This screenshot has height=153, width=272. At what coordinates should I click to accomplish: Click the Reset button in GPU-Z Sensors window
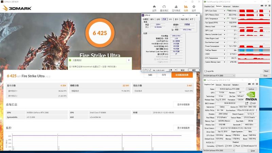[x=266, y=71]
